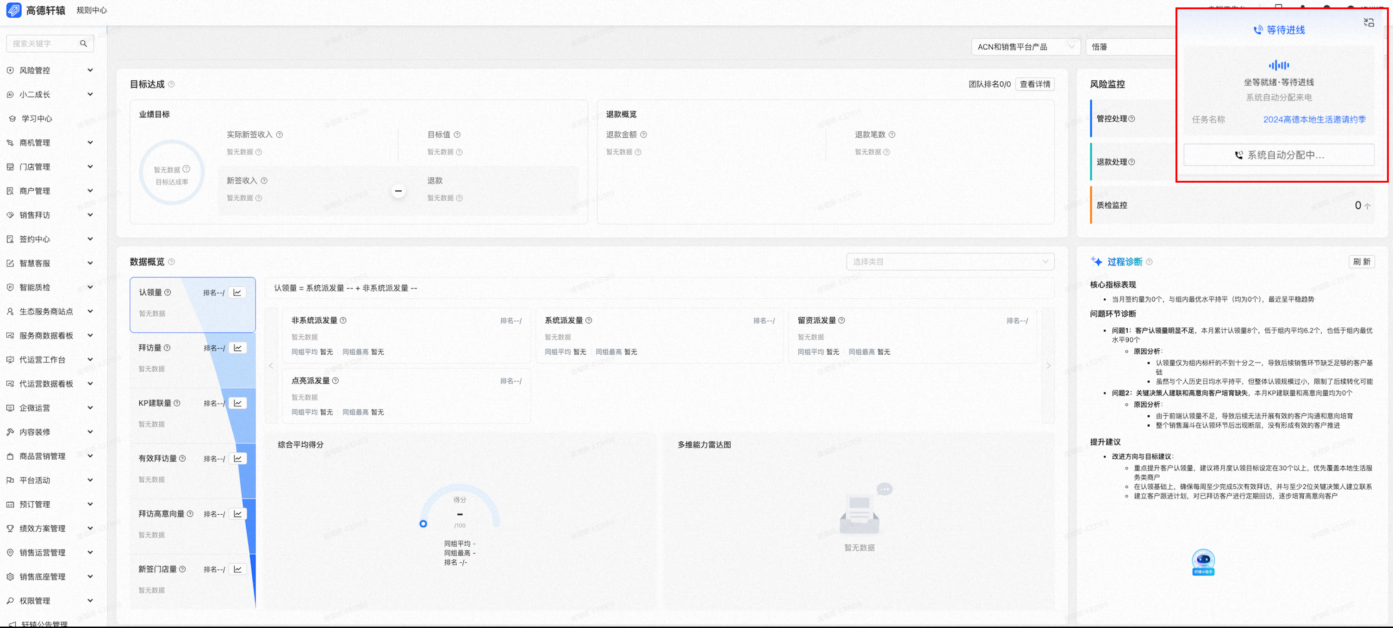
Task: Open the chart icon for 拜访量
Action: (237, 348)
